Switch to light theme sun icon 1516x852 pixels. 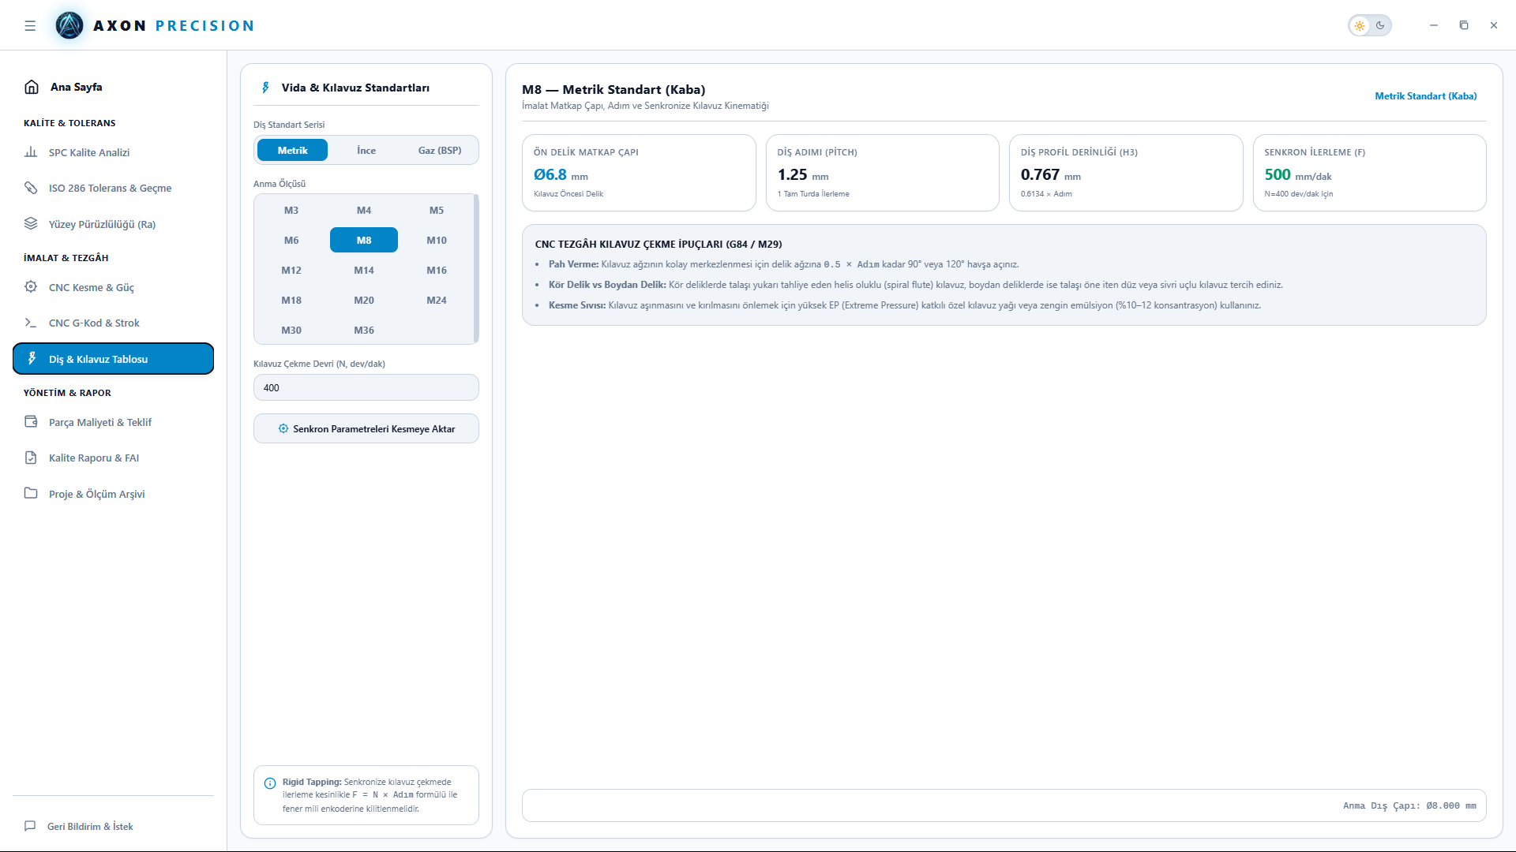[1360, 26]
